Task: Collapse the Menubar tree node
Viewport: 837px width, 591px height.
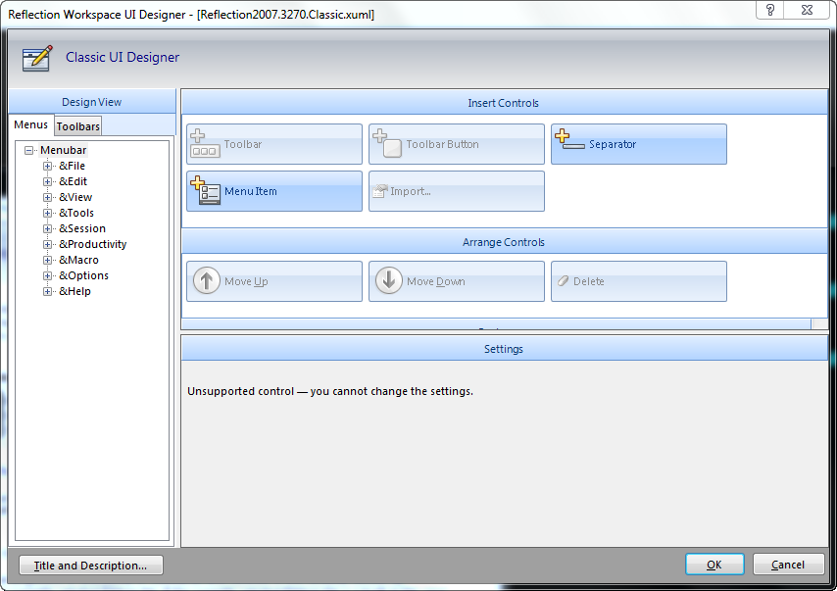Action: coord(28,151)
